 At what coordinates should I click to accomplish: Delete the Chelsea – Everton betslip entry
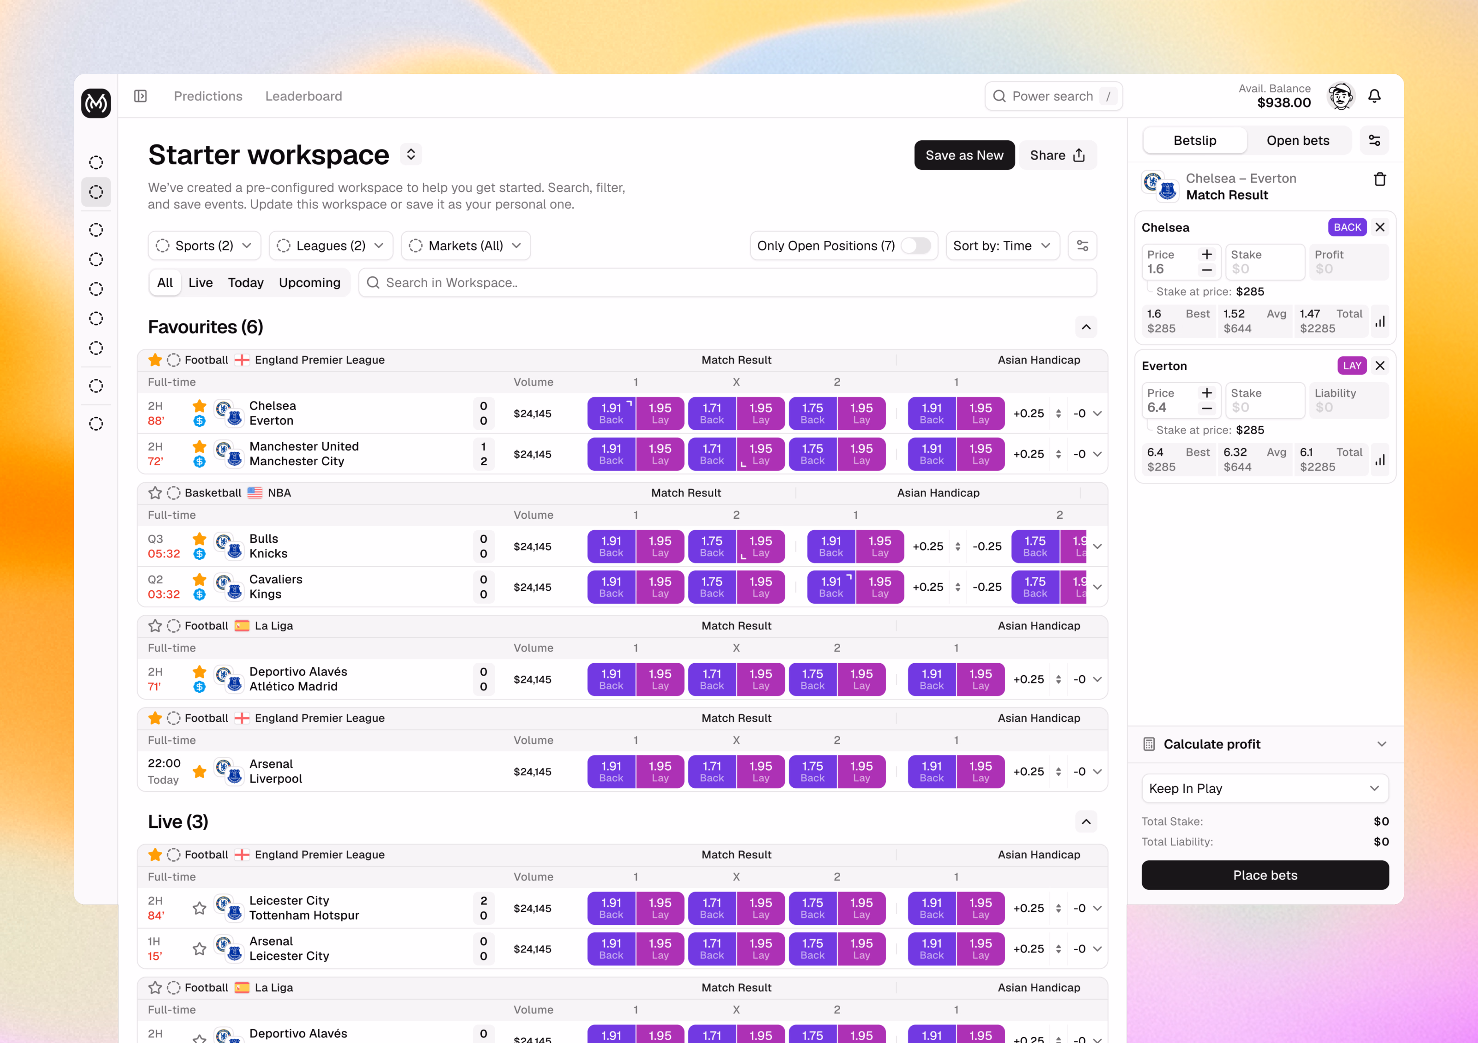(1380, 180)
